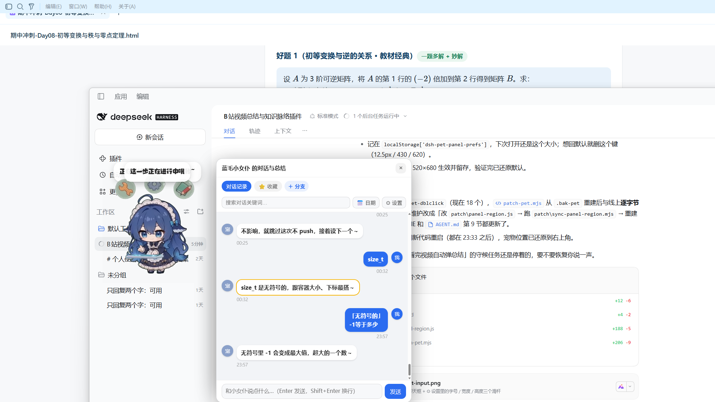Click the 一题多解 + 妙解 green tag
Viewport: 715px width, 402px height.
pos(442,56)
